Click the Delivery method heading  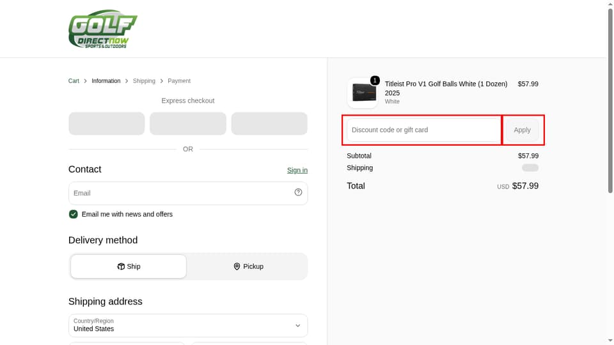click(x=103, y=240)
